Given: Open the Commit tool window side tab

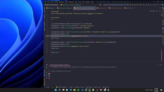Looking at the screenshot, I should (44, 17).
